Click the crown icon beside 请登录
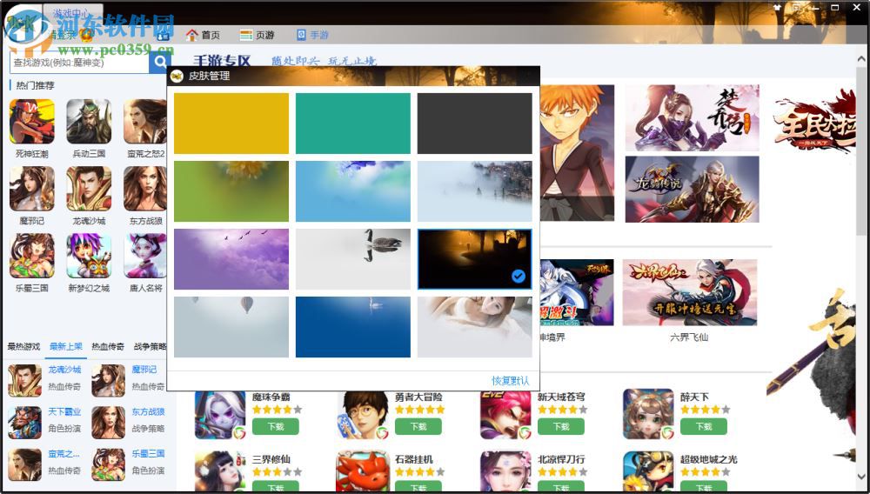Viewport: 870px width, 494px height. click(86, 35)
